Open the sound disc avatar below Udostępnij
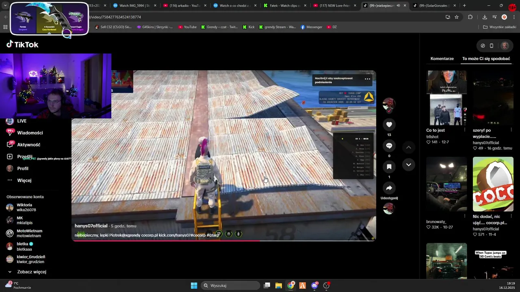This screenshot has height=292, width=520. [389, 208]
